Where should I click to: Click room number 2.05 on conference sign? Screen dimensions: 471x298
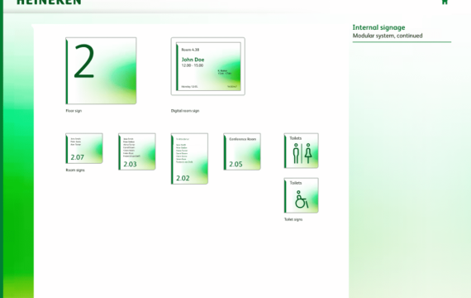point(235,164)
